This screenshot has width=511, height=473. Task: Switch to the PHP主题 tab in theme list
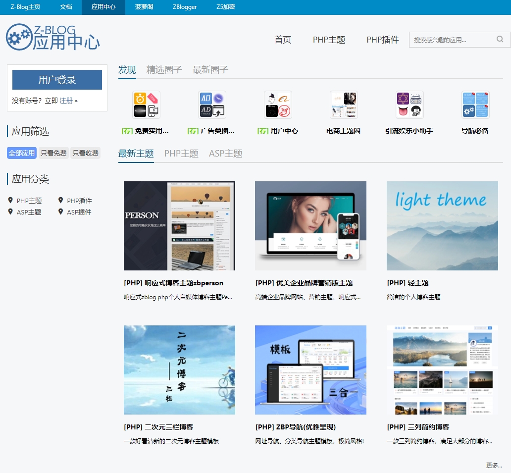[x=182, y=154]
